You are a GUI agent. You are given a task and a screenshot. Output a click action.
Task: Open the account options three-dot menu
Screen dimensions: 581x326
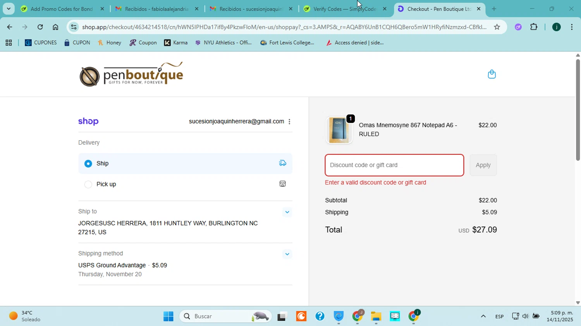pyautogui.click(x=289, y=121)
